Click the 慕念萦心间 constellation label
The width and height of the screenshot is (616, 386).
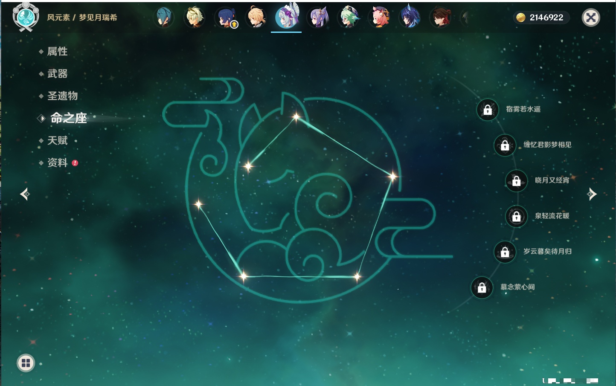pyautogui.click(x=517, y=287)
